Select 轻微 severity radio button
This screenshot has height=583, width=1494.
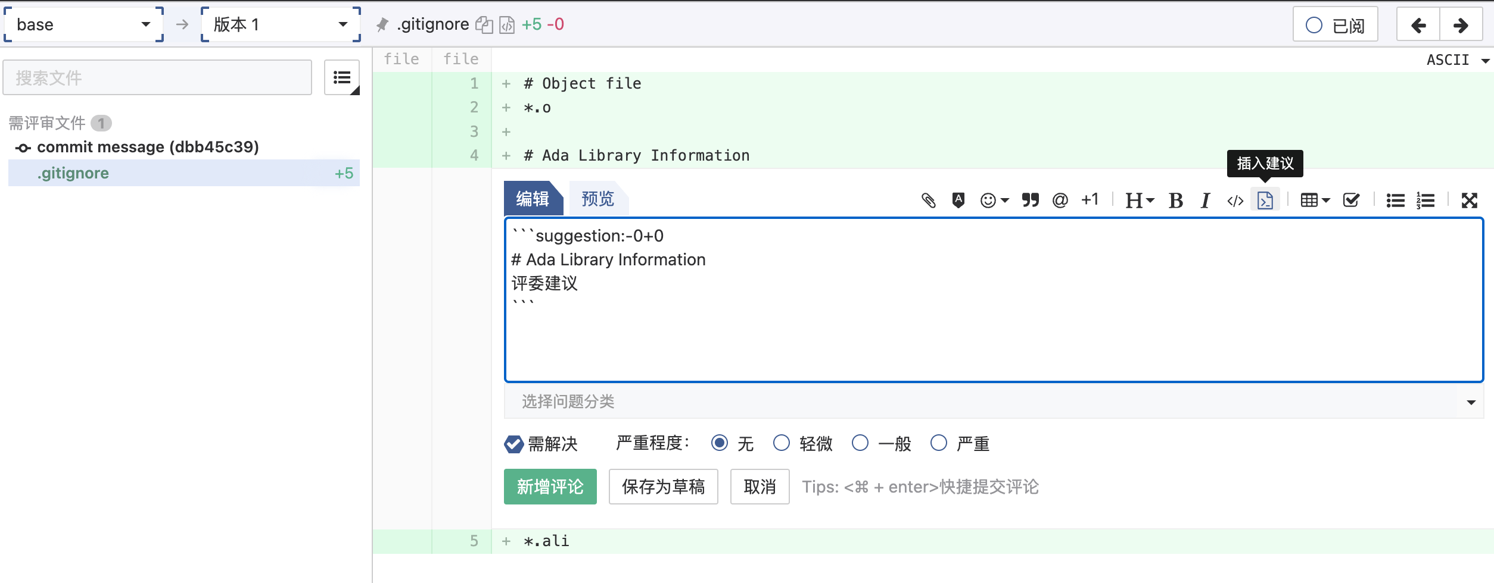pyautogui.click(x=781, y=443)
